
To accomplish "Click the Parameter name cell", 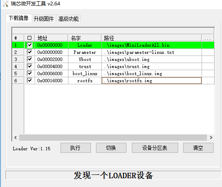I will pyautogui.click(x=85, y=52).
